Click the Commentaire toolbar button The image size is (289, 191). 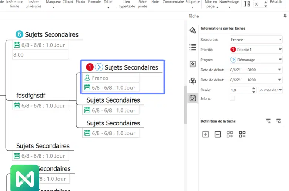pos(173,2)
